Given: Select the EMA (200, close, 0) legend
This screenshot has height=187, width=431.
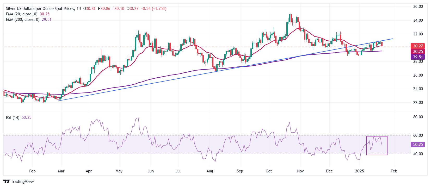Looking at the screenshot, I should coord(23,20).
